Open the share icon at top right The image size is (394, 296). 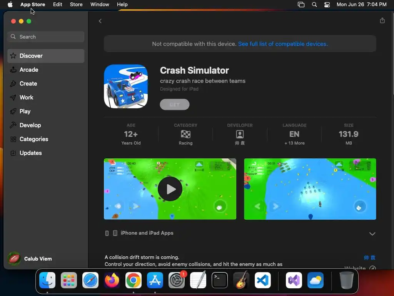tap(382, 21)
